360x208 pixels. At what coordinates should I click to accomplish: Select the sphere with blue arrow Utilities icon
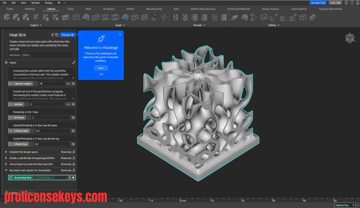point(313,18)
